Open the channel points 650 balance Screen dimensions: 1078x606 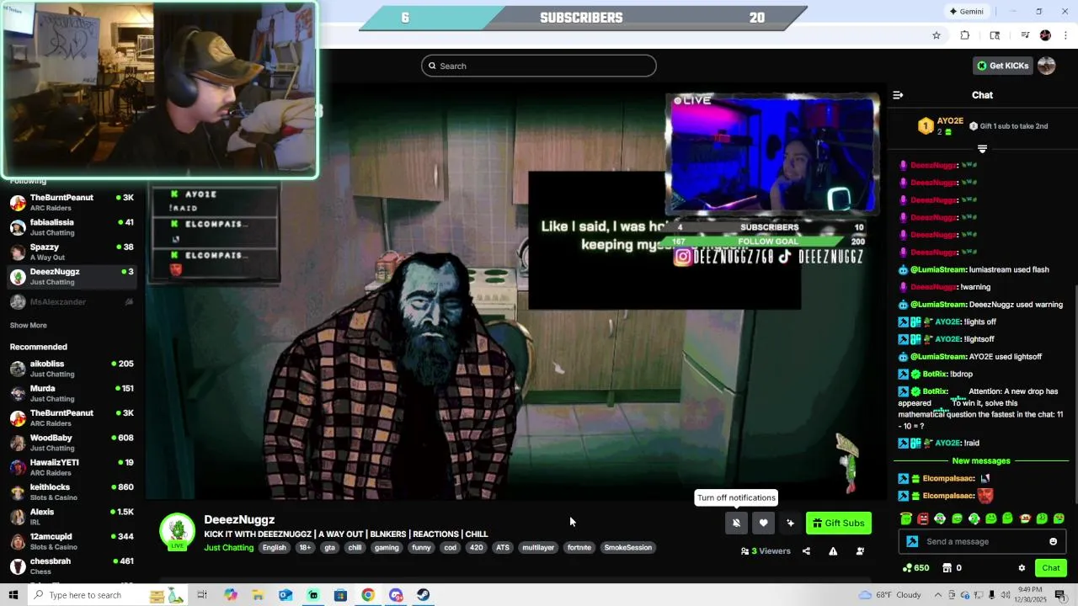(x=915, y=568)
